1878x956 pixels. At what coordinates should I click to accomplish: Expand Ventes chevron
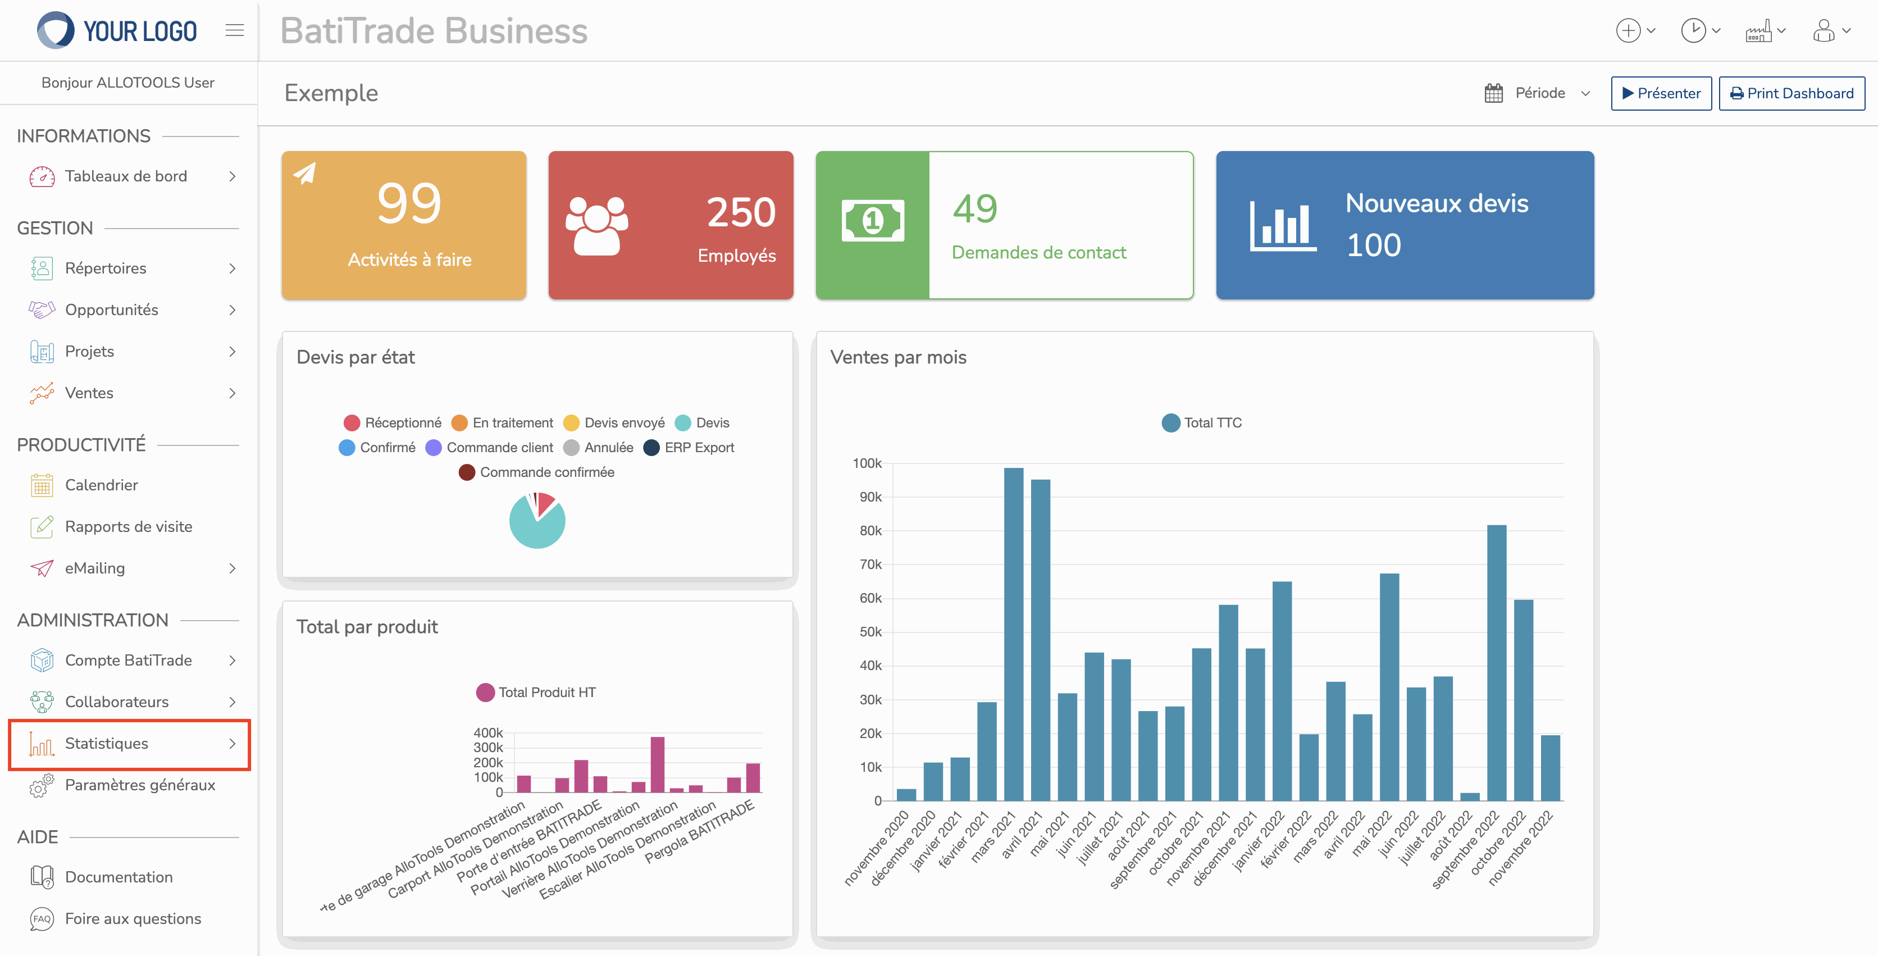click(233, 393)
